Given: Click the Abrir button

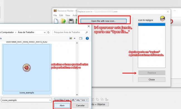Looking at the screenshot, I should click(x=62, y=105).
